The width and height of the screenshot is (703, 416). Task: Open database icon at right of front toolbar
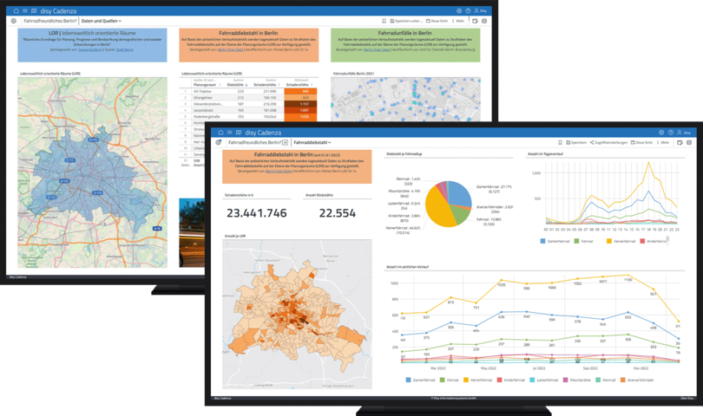[689, 142]
